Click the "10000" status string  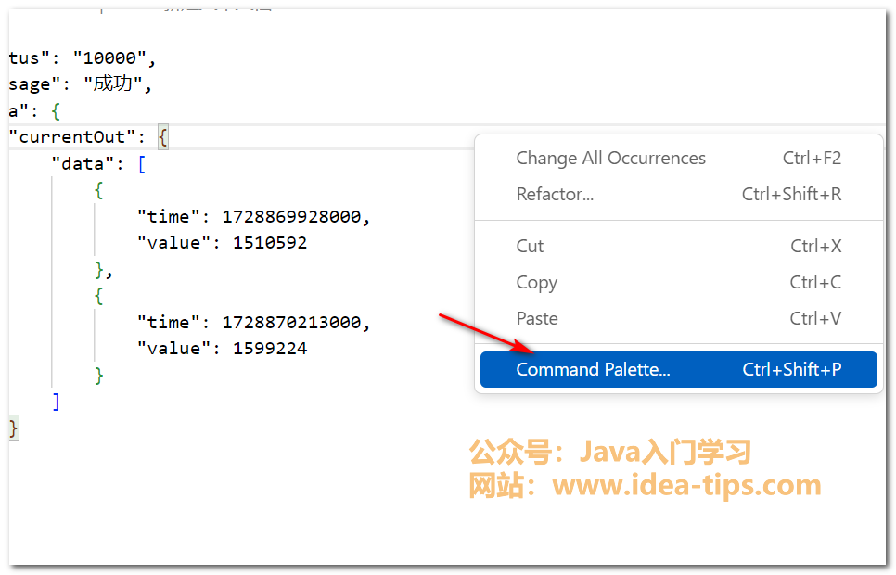[x=109, y=58]
